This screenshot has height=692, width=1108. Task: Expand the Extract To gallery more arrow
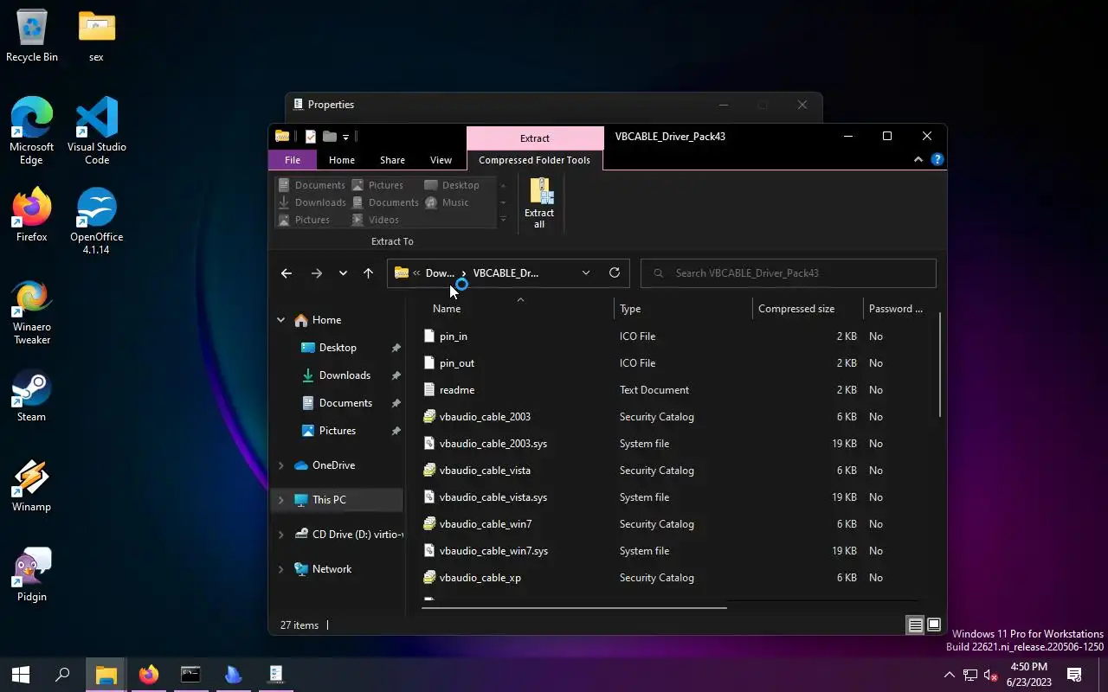pyautogui.click(x=503, y=220)
